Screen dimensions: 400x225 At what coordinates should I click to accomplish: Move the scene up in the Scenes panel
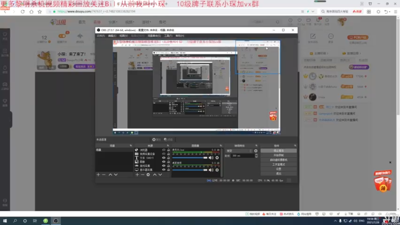110,174
